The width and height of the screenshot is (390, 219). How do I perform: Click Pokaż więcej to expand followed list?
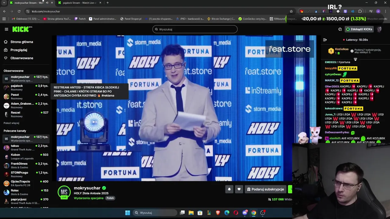pyautogui.click(x=11, y=123)
